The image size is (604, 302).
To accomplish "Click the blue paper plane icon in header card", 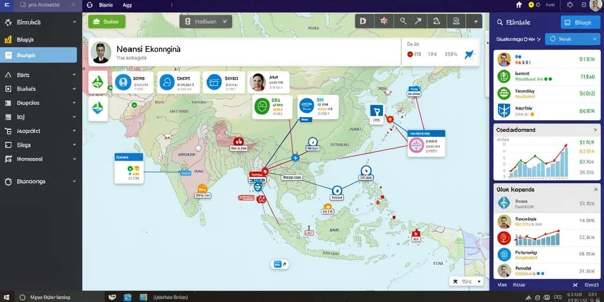I will pos(469,54).
